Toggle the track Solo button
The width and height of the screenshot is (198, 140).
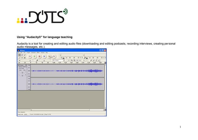click(24, 70)
